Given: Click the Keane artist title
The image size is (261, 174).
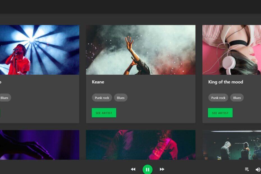Looking at the screenshot, I should click(x=98, y=82).
